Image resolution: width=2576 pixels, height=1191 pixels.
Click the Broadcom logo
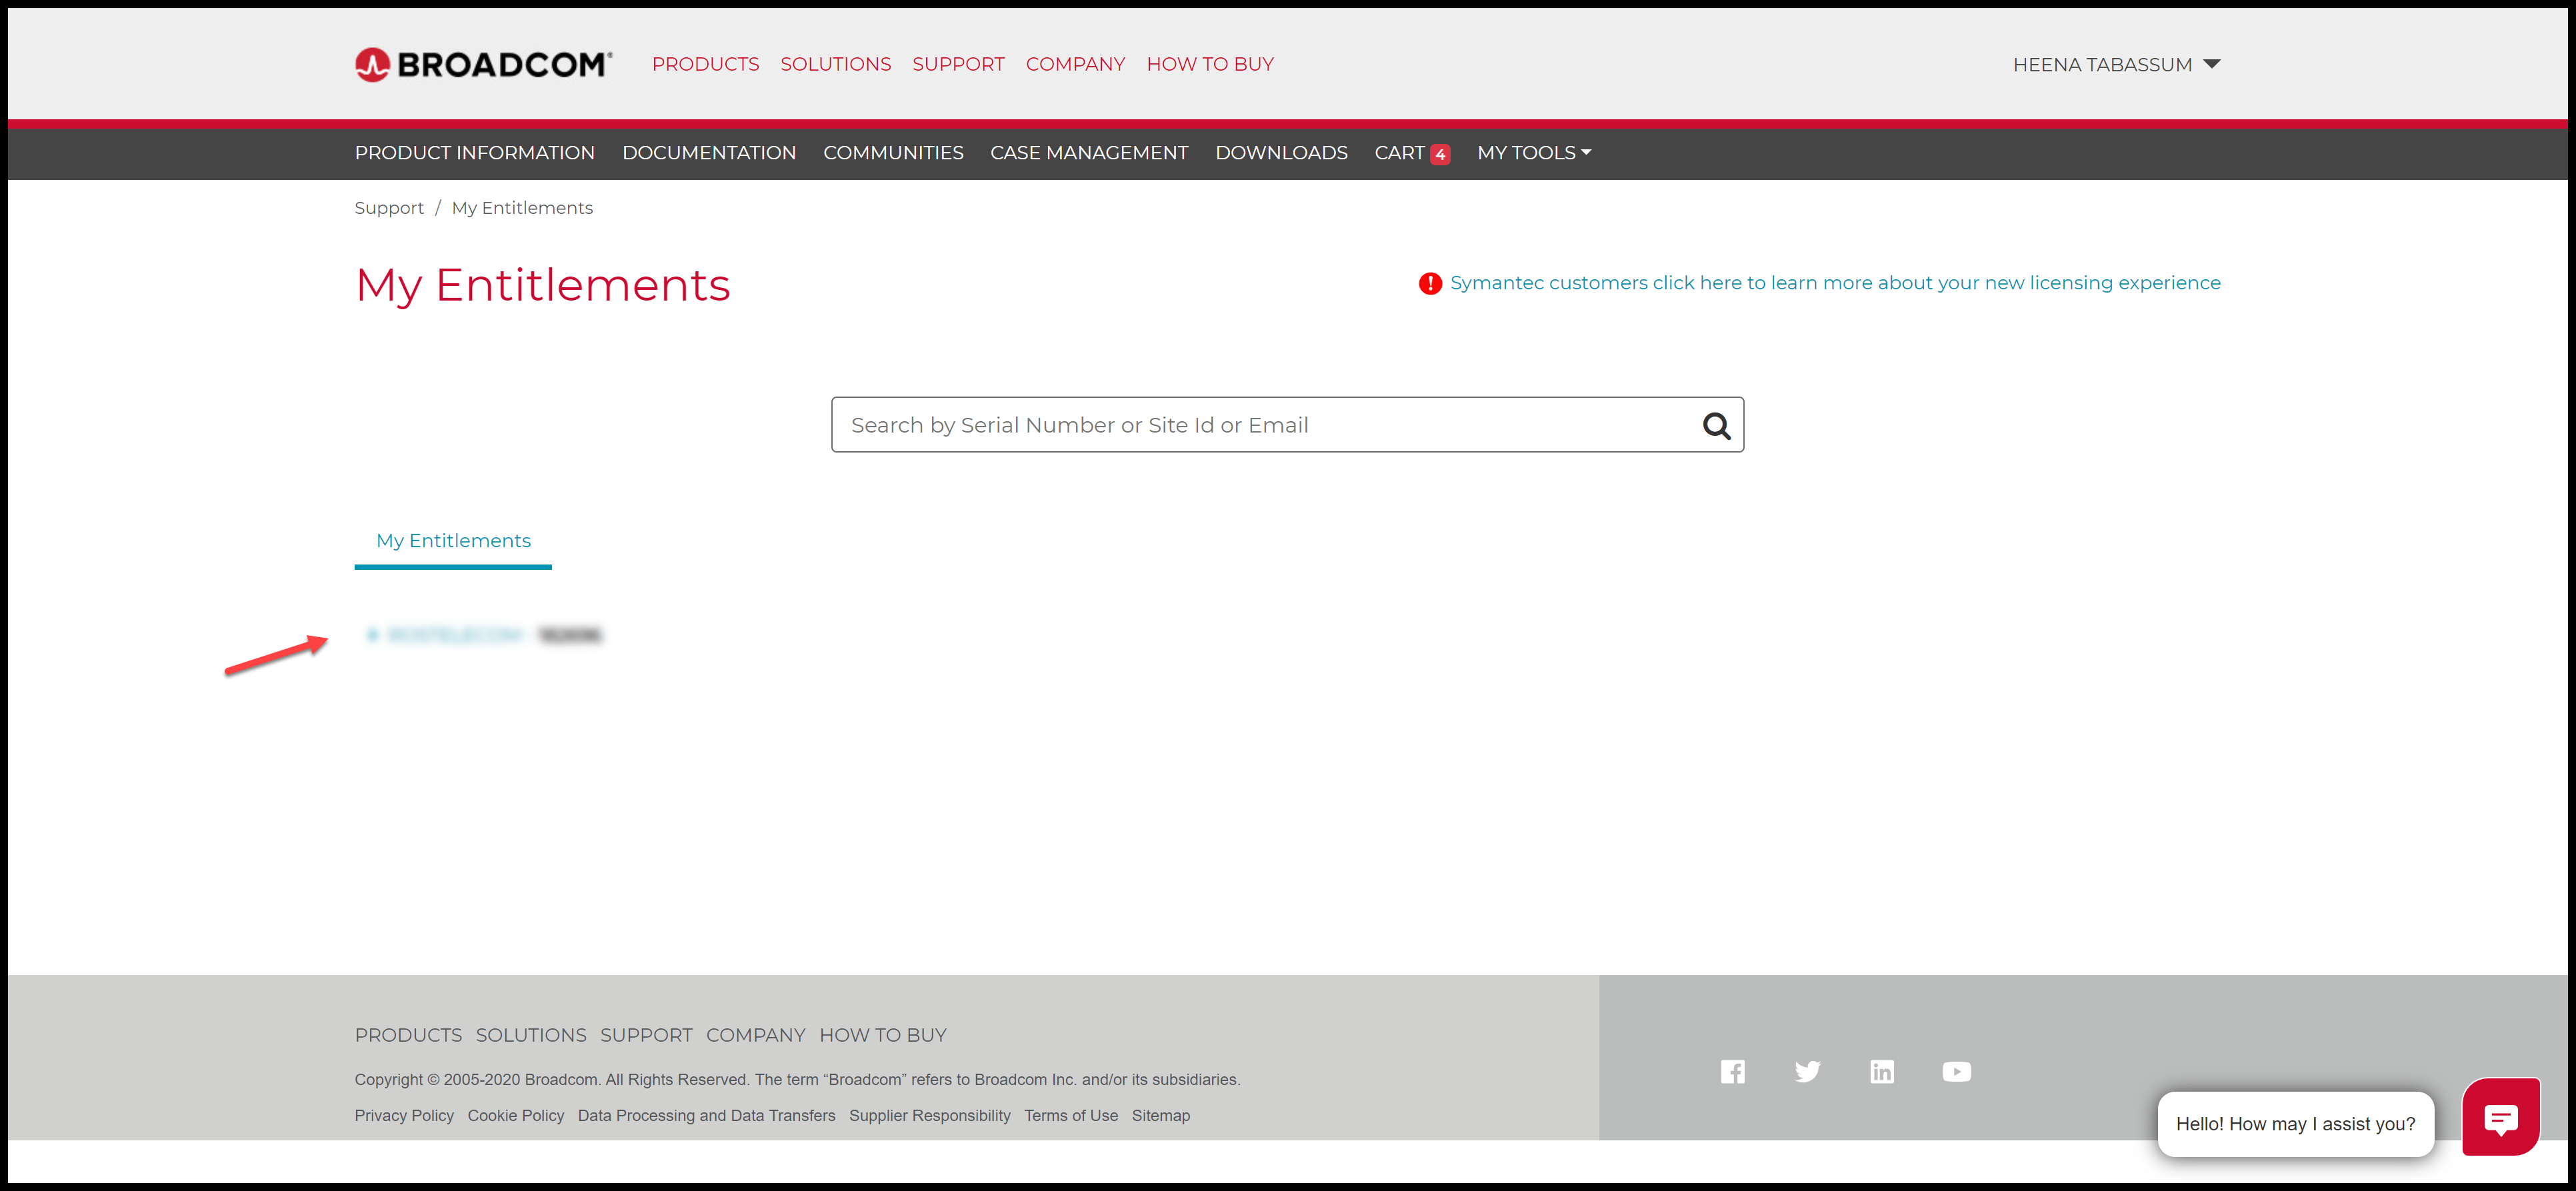tap(483, 65)
